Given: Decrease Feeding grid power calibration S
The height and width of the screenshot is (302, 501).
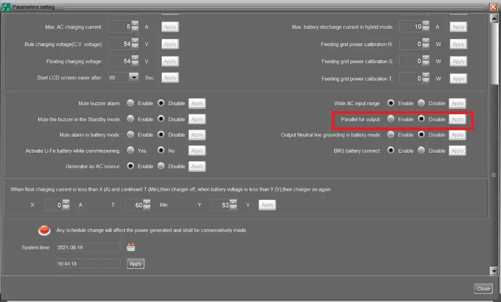Looking at the screenshot, I should [x=426, y=64].
